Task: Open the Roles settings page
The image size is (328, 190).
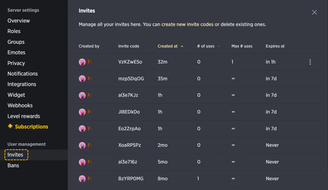Action: click(x=14, y=31)
